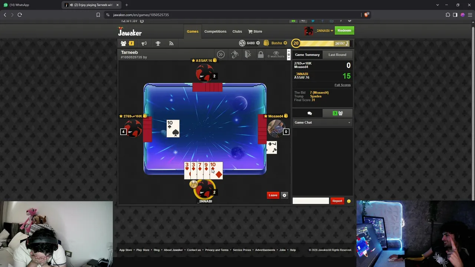Add tokens with the plus next to 6480
This screenshot has width=475, height=267.
(x=258, y=43)
